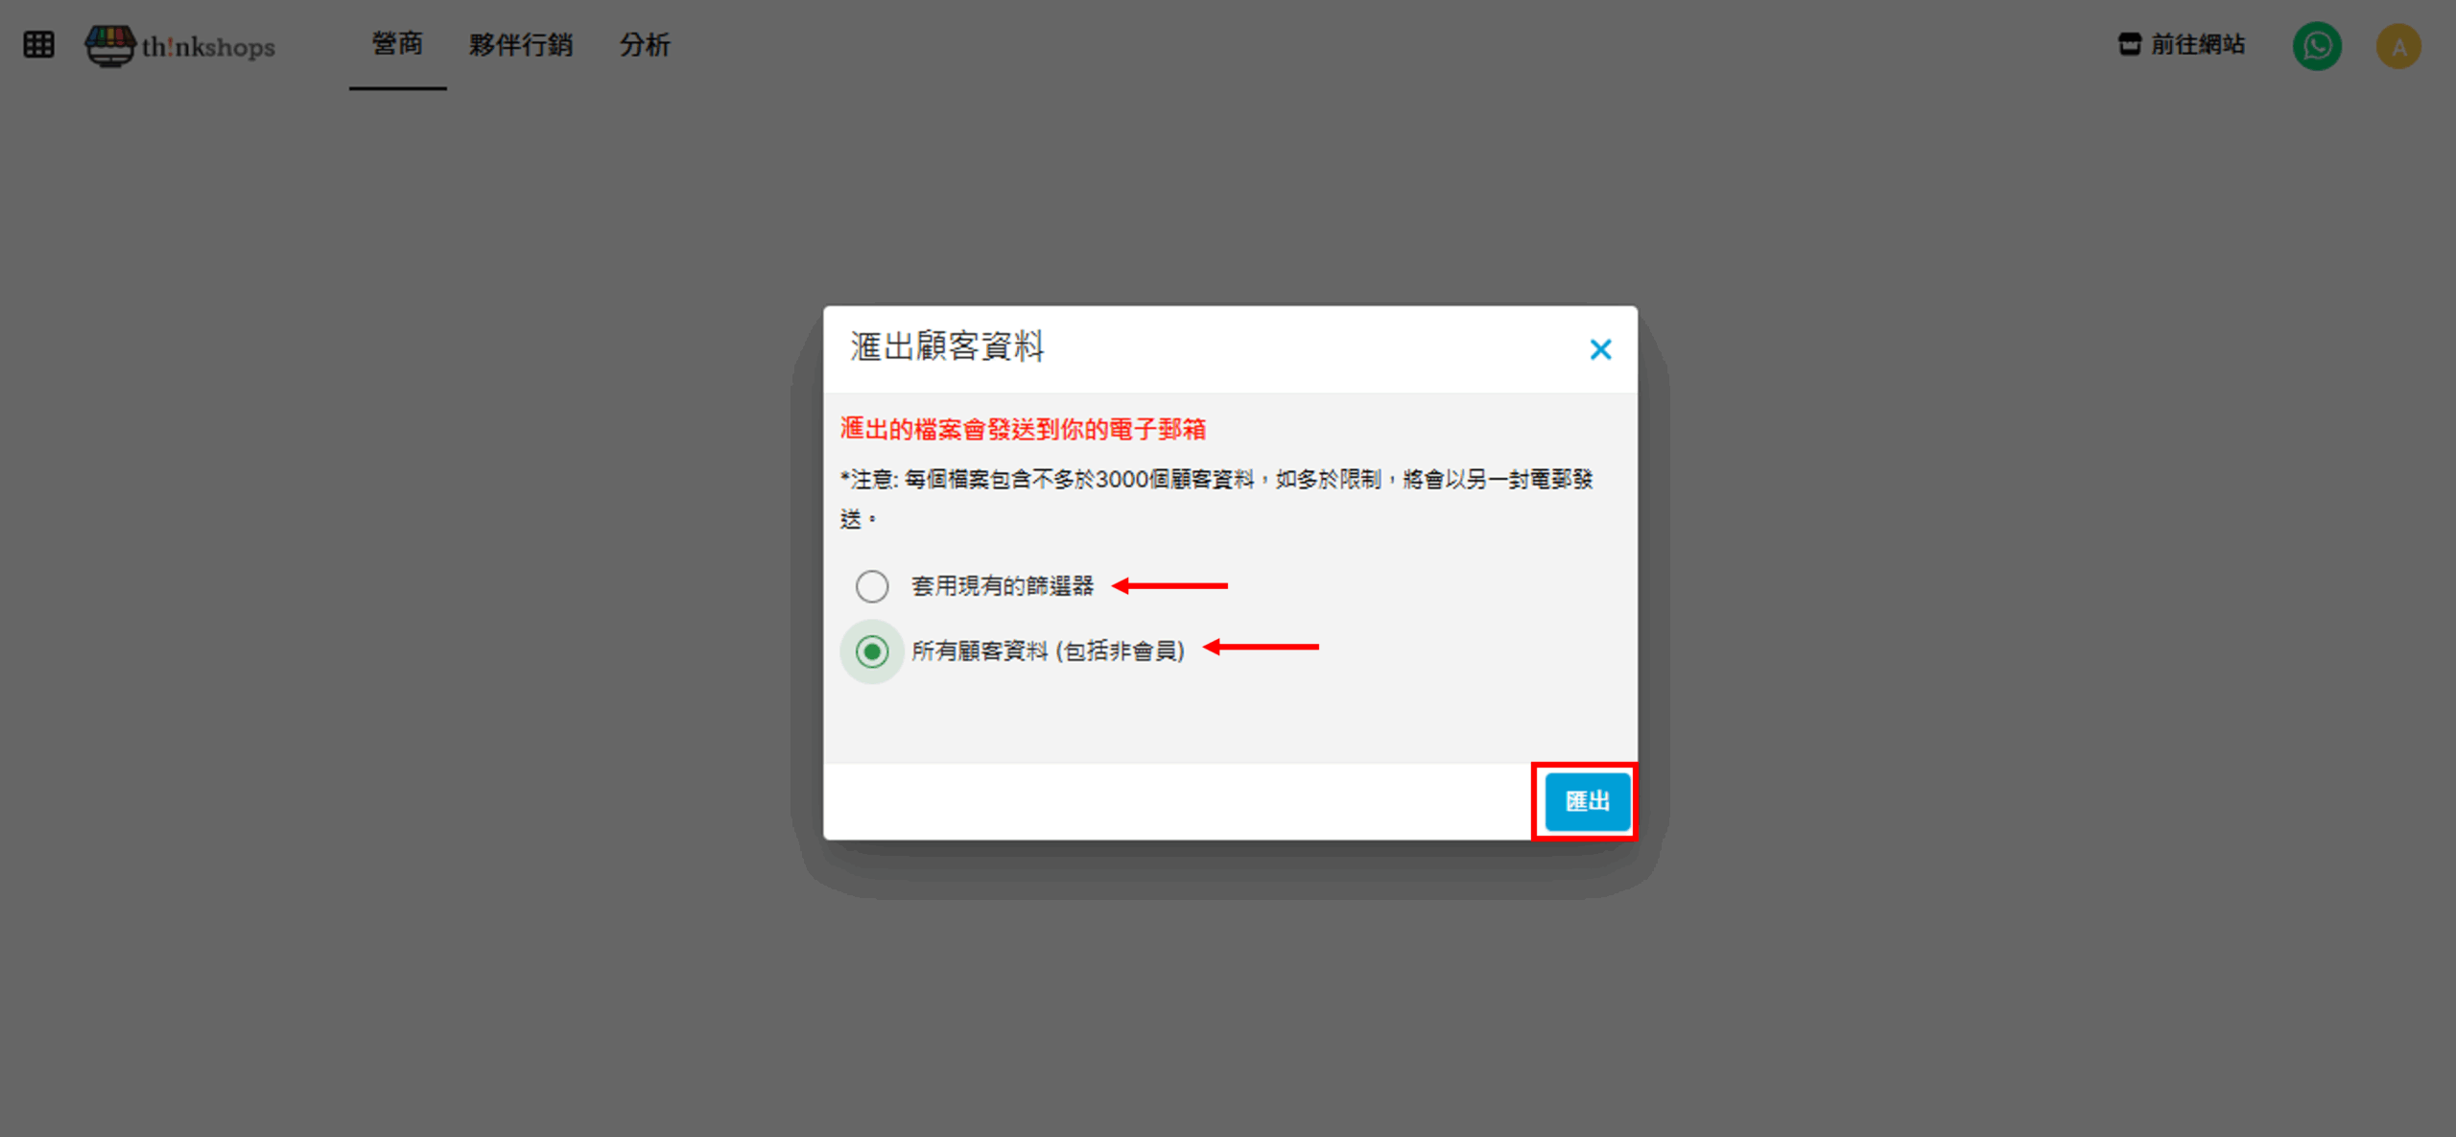Image resolution: width=2456 pixels, height=1137 pixels.
Task: Click the store icon beside 前往網站
Action: click(2129, 44)
